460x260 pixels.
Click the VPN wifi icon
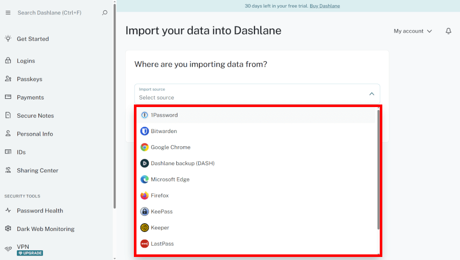[x=8, y=249]
